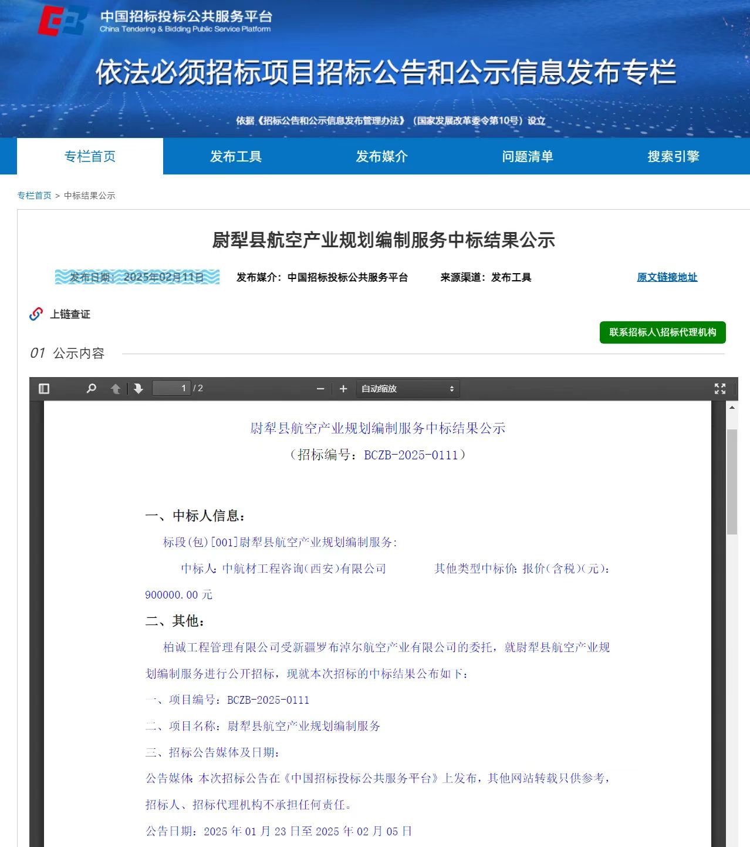Click 发布媒介：中国招标投标公共服务平台 text

(x=322, y=277)
